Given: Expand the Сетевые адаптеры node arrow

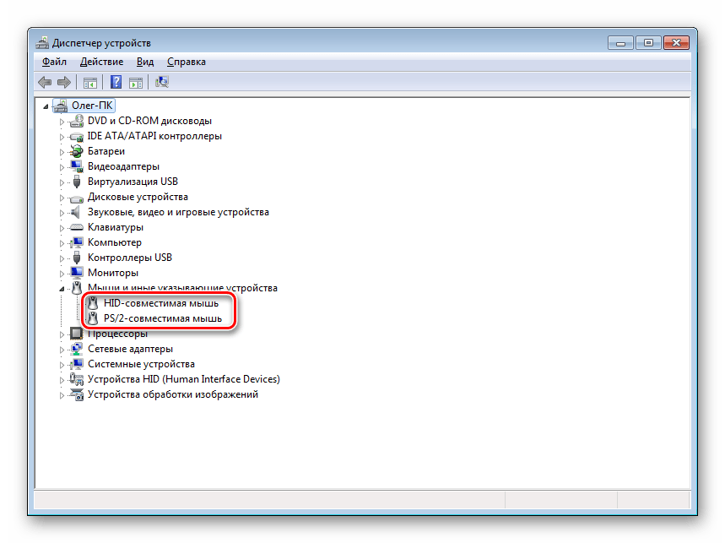Looking at the screenshot, I should [x=62, y=350].
